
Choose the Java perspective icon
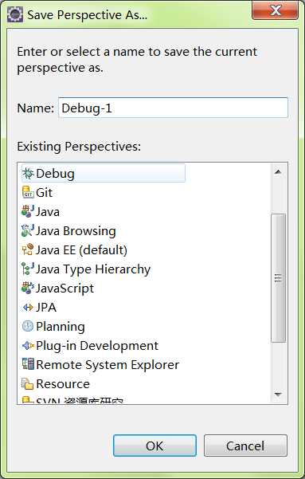[28, 212]
